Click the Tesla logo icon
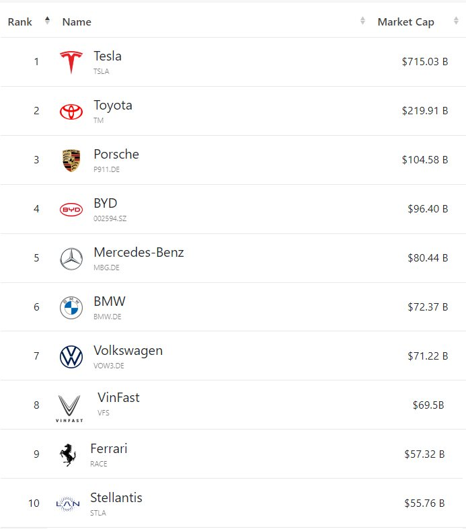Viewport: 466px width, 529px height. tap(71, 62)
